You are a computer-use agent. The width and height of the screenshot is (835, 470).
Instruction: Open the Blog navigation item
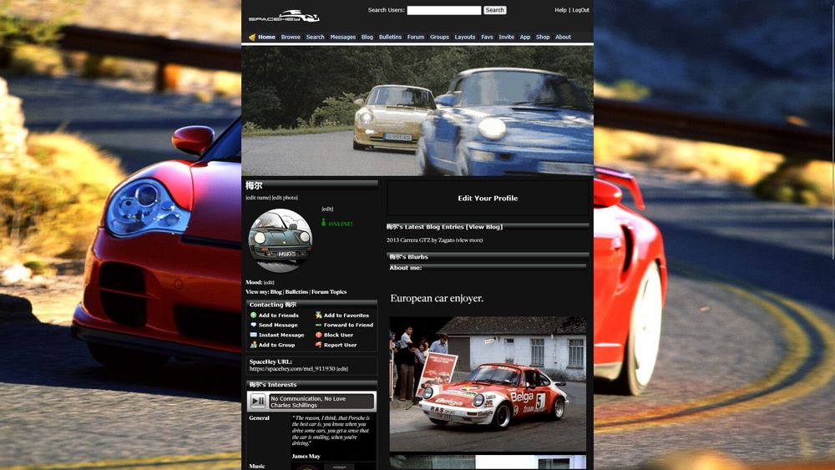click(367, 38)
